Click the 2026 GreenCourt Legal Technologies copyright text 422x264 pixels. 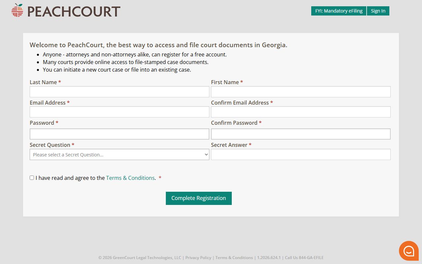pyautogui.click(x=140, y=258)
